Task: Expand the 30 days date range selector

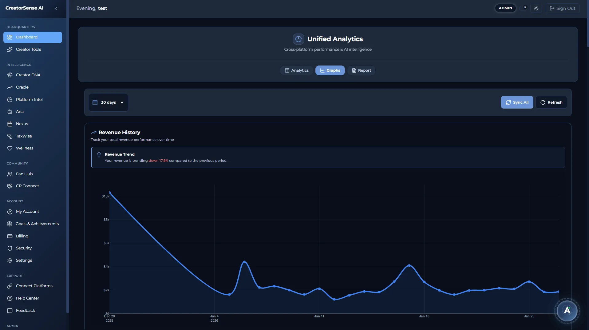Action: pyautogui.click(x=108, y=102)
